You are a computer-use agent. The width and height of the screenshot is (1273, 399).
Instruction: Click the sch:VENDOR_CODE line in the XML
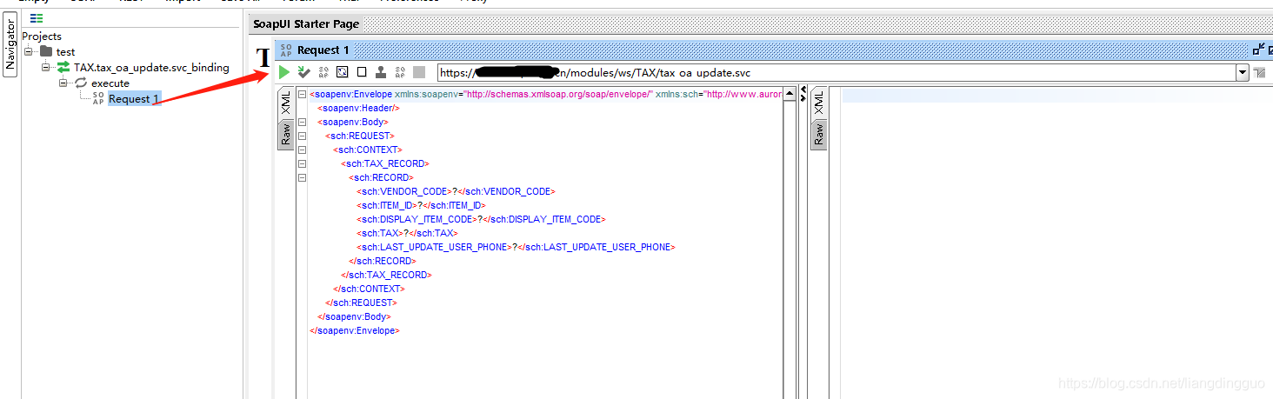click(455, 191)
